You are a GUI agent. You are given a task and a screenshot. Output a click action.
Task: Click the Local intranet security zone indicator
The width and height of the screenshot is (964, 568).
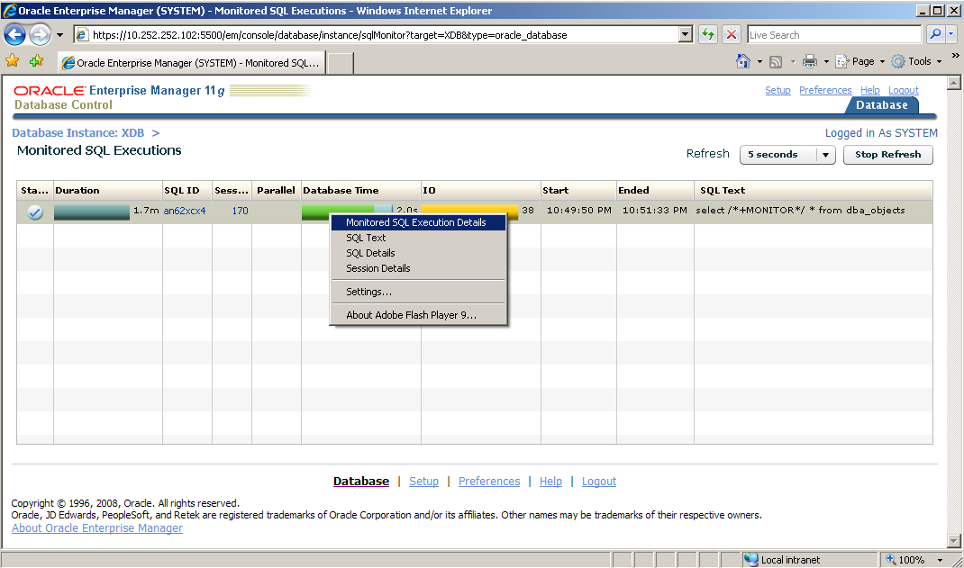[810, 560]
